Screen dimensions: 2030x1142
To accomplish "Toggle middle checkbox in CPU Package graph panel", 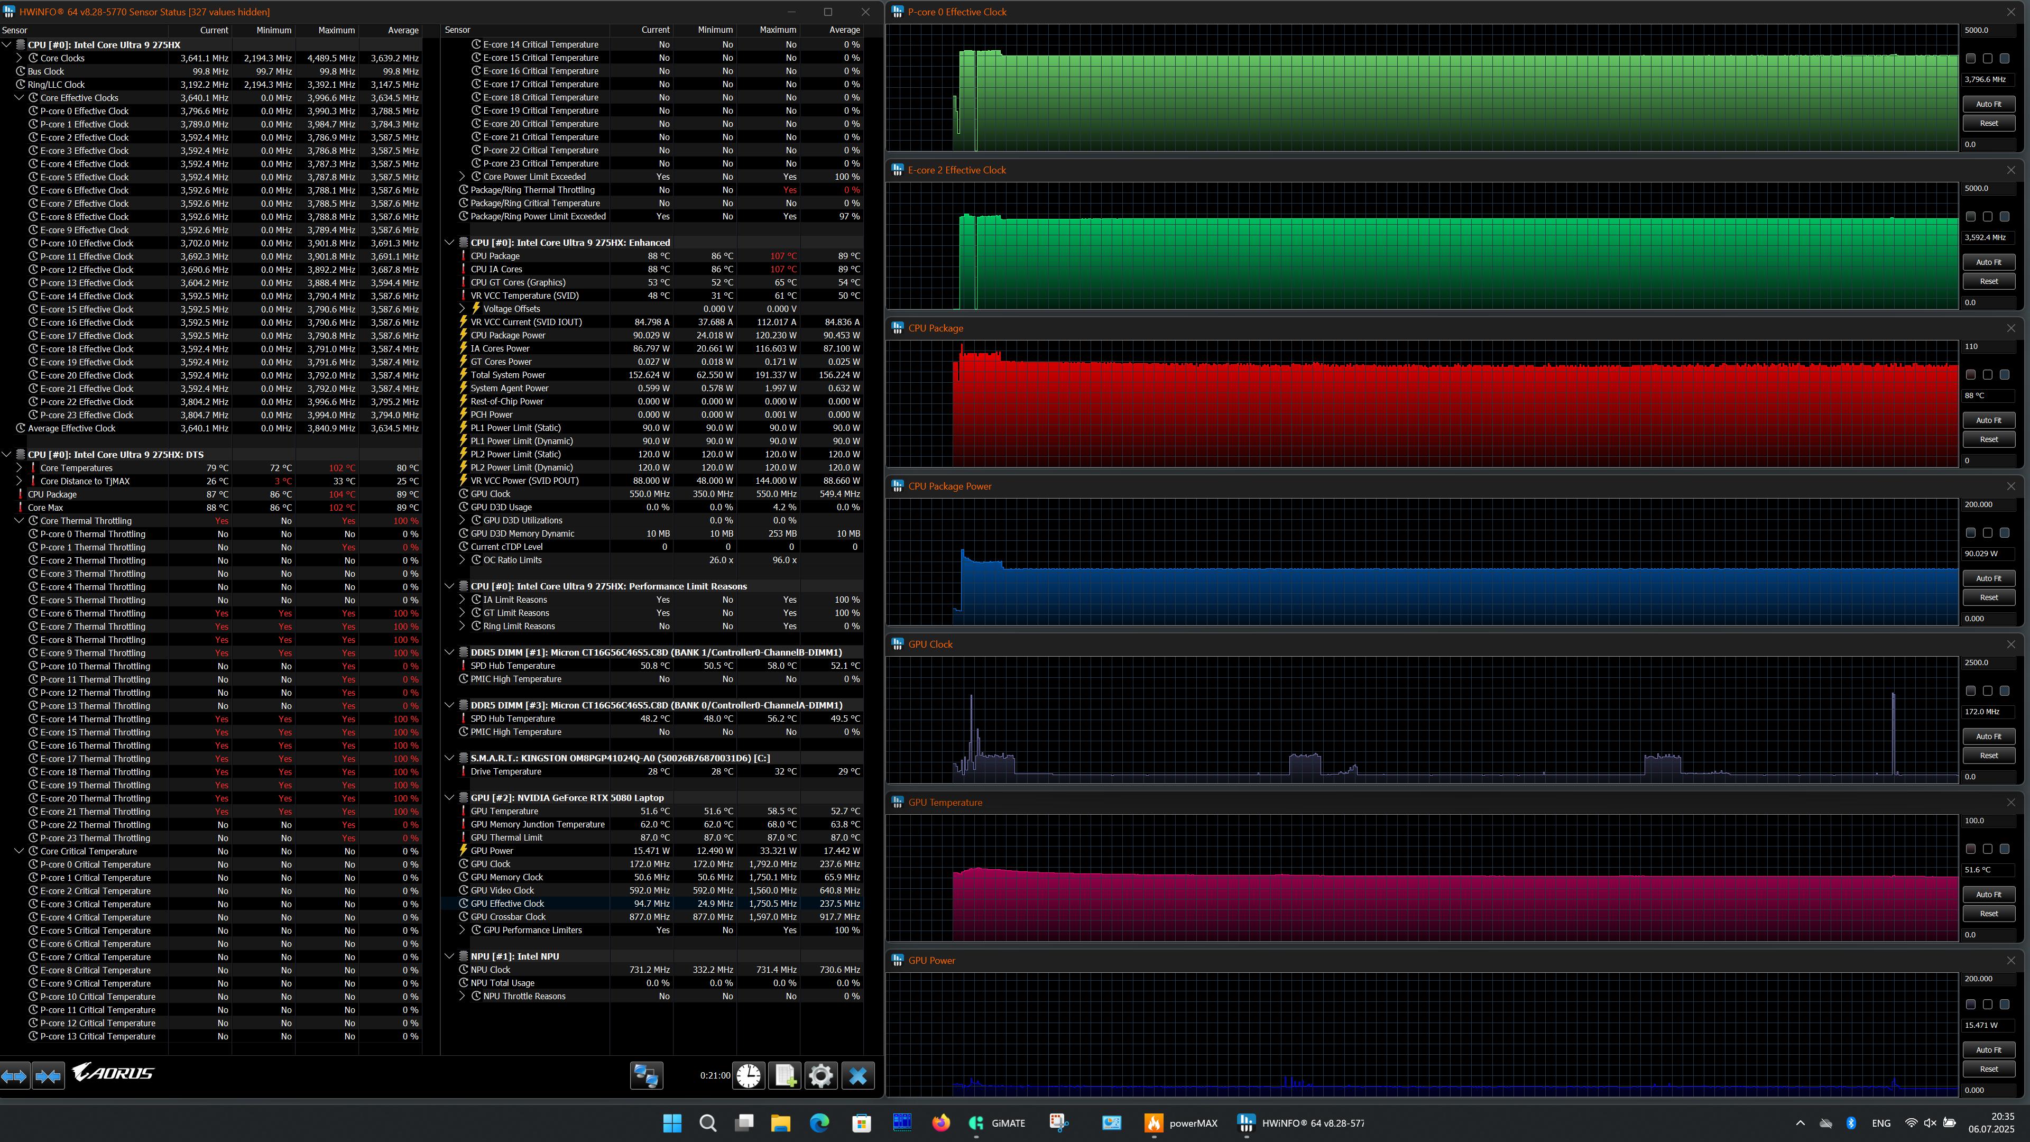I will (x=1988, y=375).
